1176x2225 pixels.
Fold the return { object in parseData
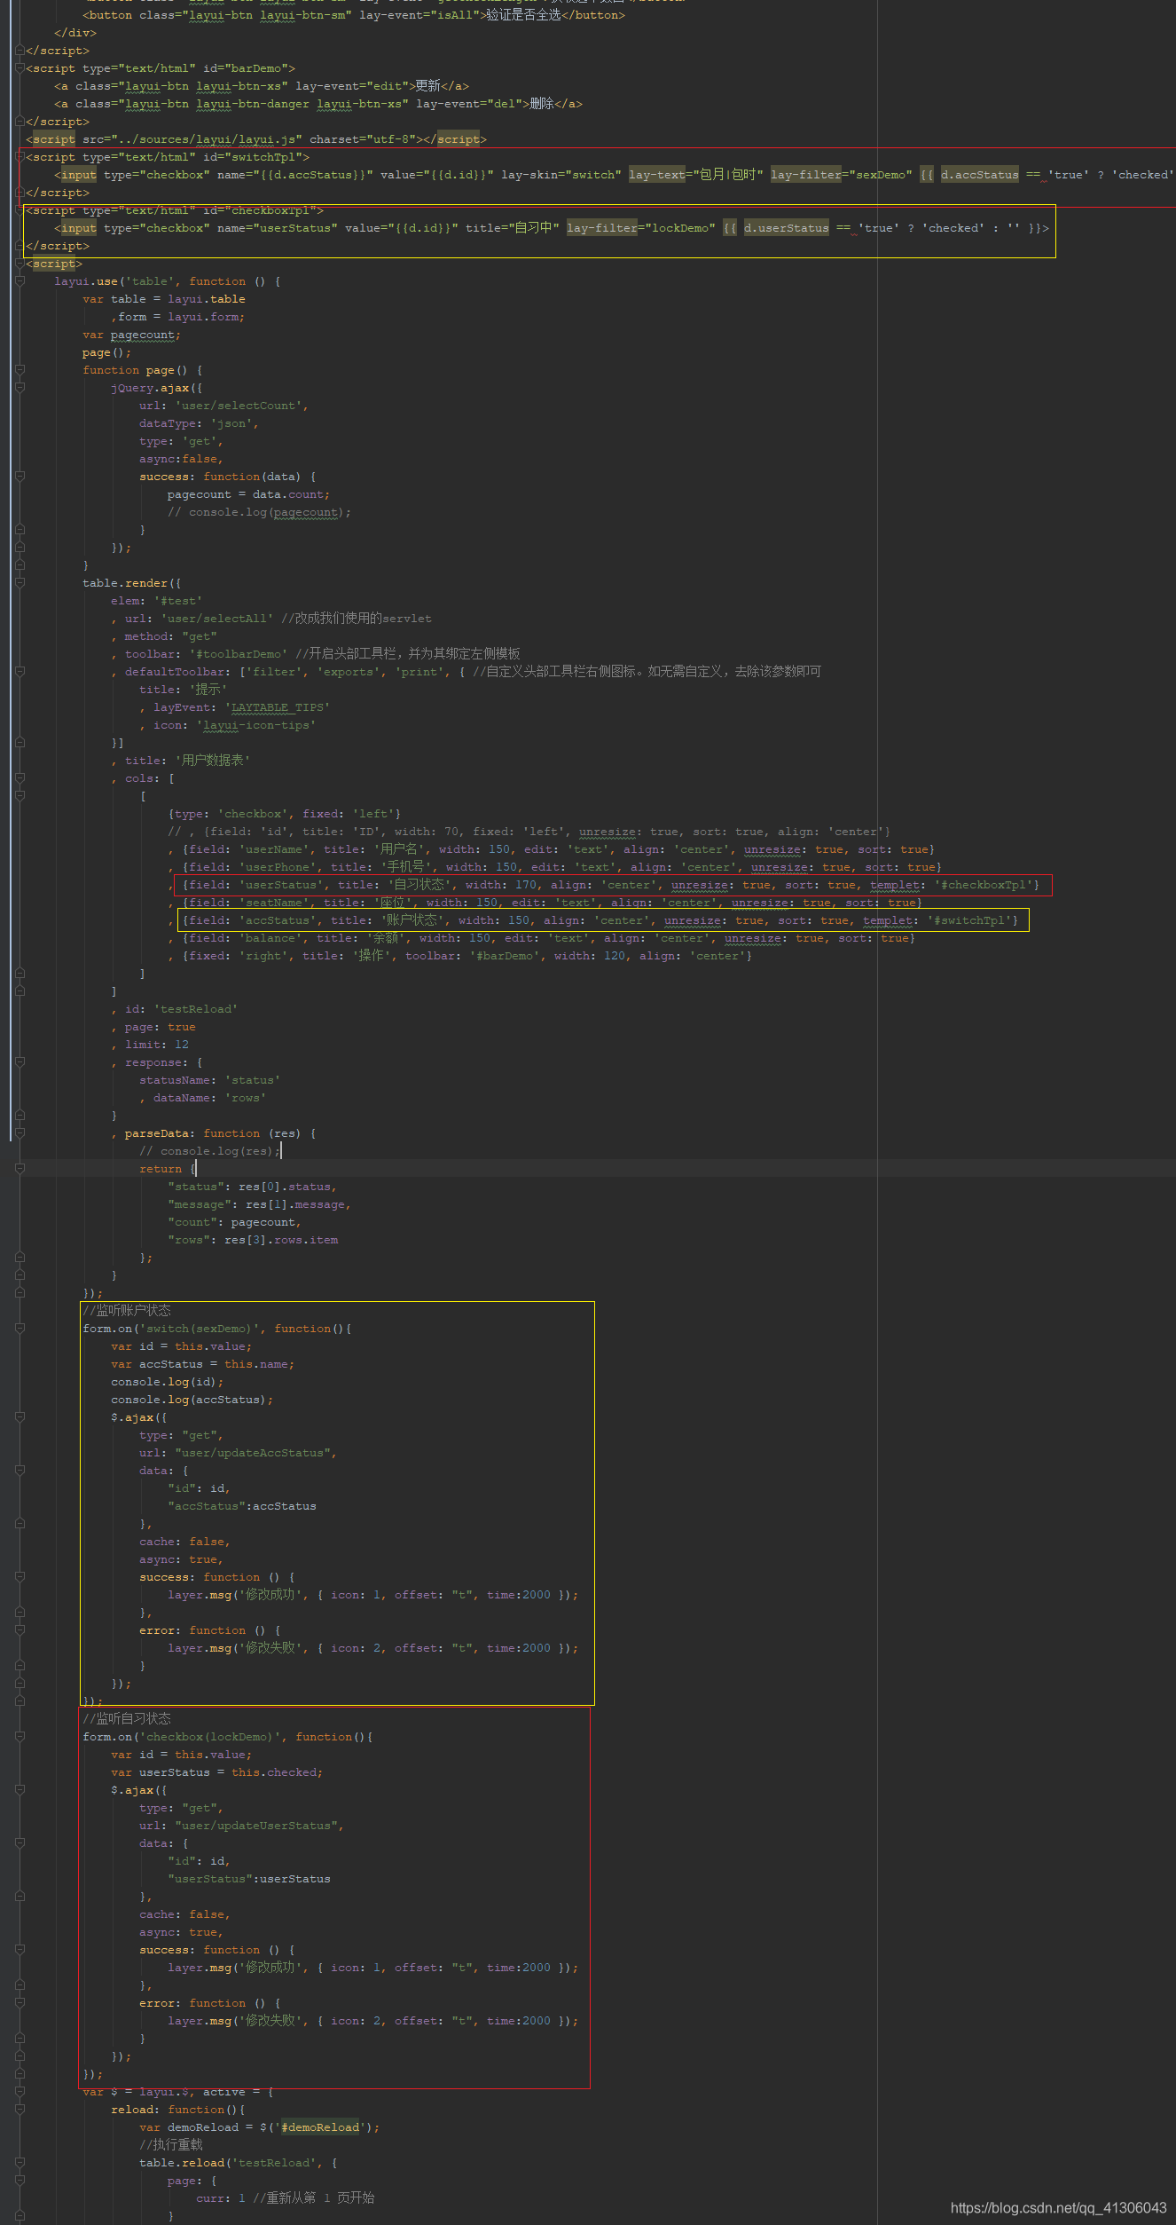coord(20,1169)
